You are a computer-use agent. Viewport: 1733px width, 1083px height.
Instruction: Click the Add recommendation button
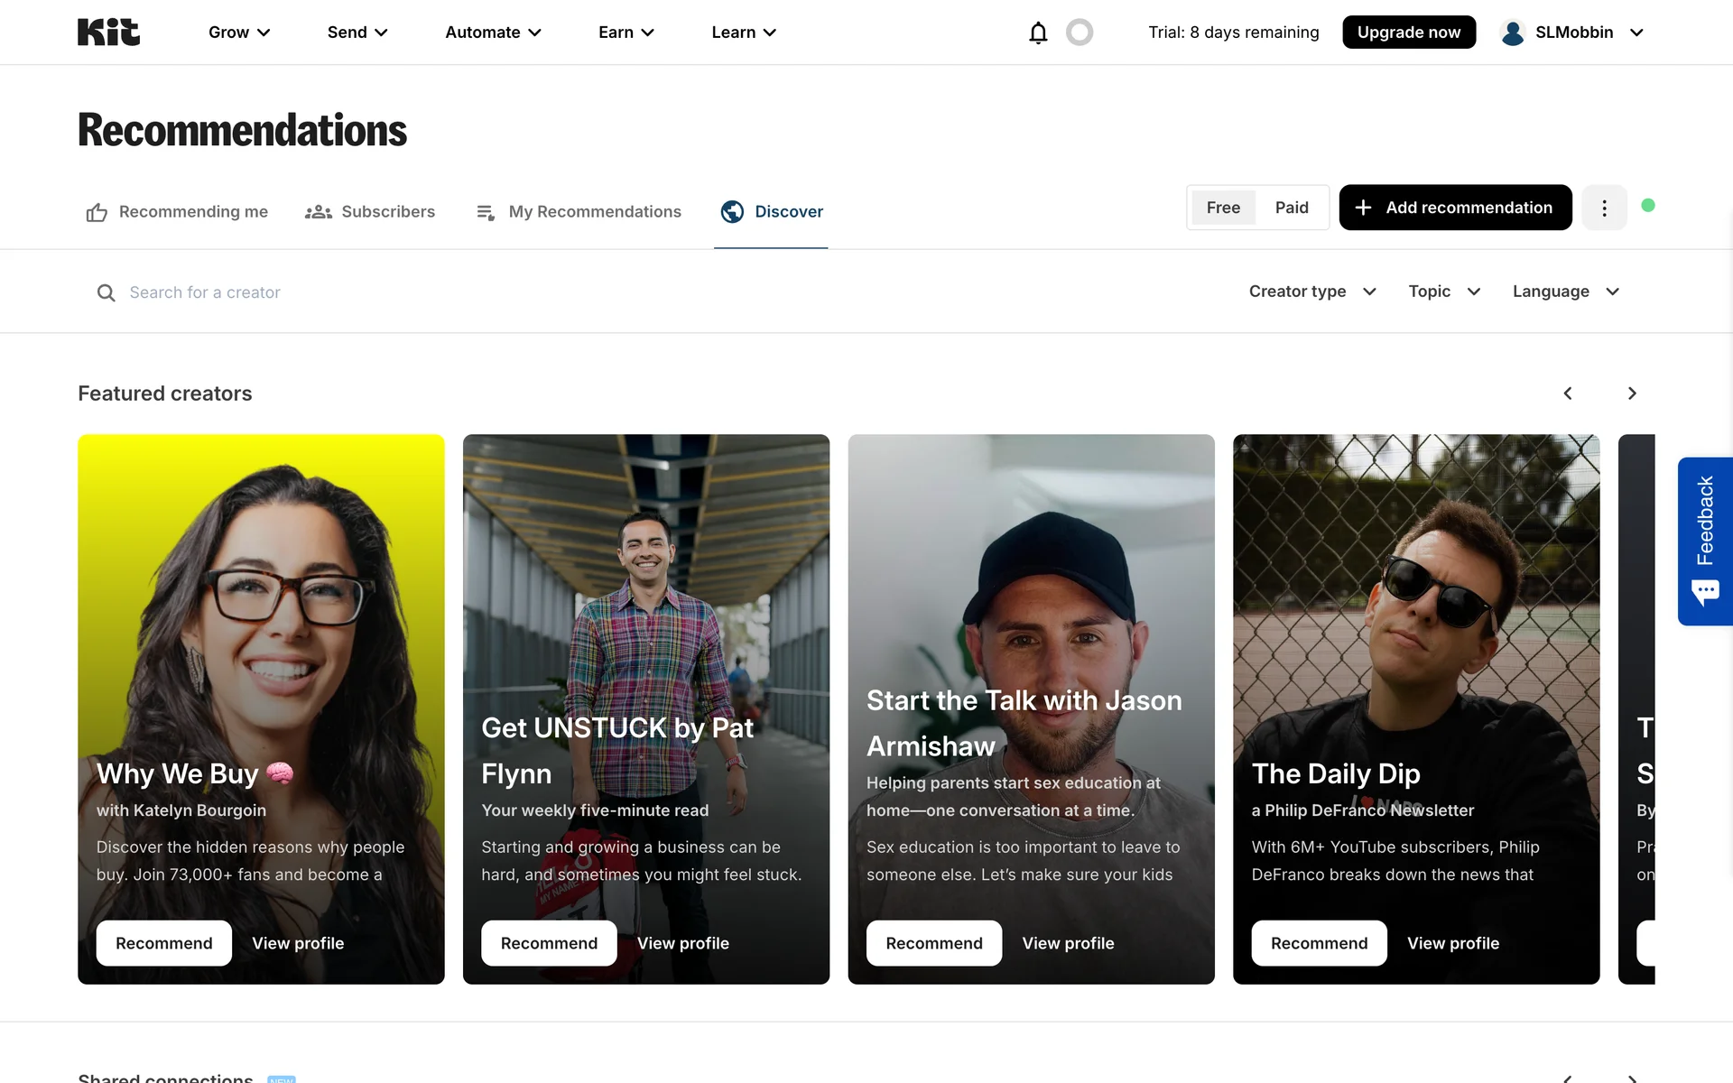(1455, 208)
